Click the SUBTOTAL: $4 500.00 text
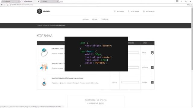The height and width of the screenshot is (108, 193). pos(96,100)
